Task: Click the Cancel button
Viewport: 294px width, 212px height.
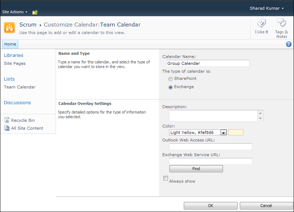Action: click(x=266, y=206)
